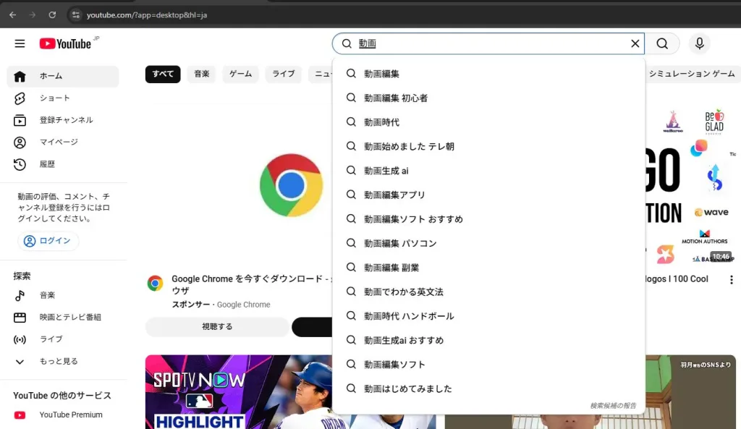Open 音楽 under 探索 in sidebar
The image size is (741, 429).
[63, 295]
